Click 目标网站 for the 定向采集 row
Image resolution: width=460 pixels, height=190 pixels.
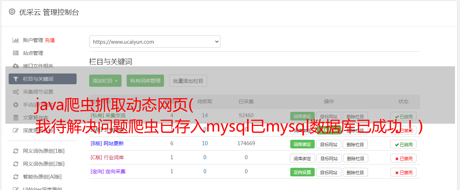coord(329,172)
